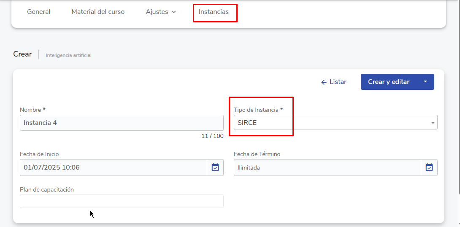Image resolution: width=460 pixels, height=227 pixels.
Task: Open the Fecha de Inicio calendar picker
Action: pos(215,168)
